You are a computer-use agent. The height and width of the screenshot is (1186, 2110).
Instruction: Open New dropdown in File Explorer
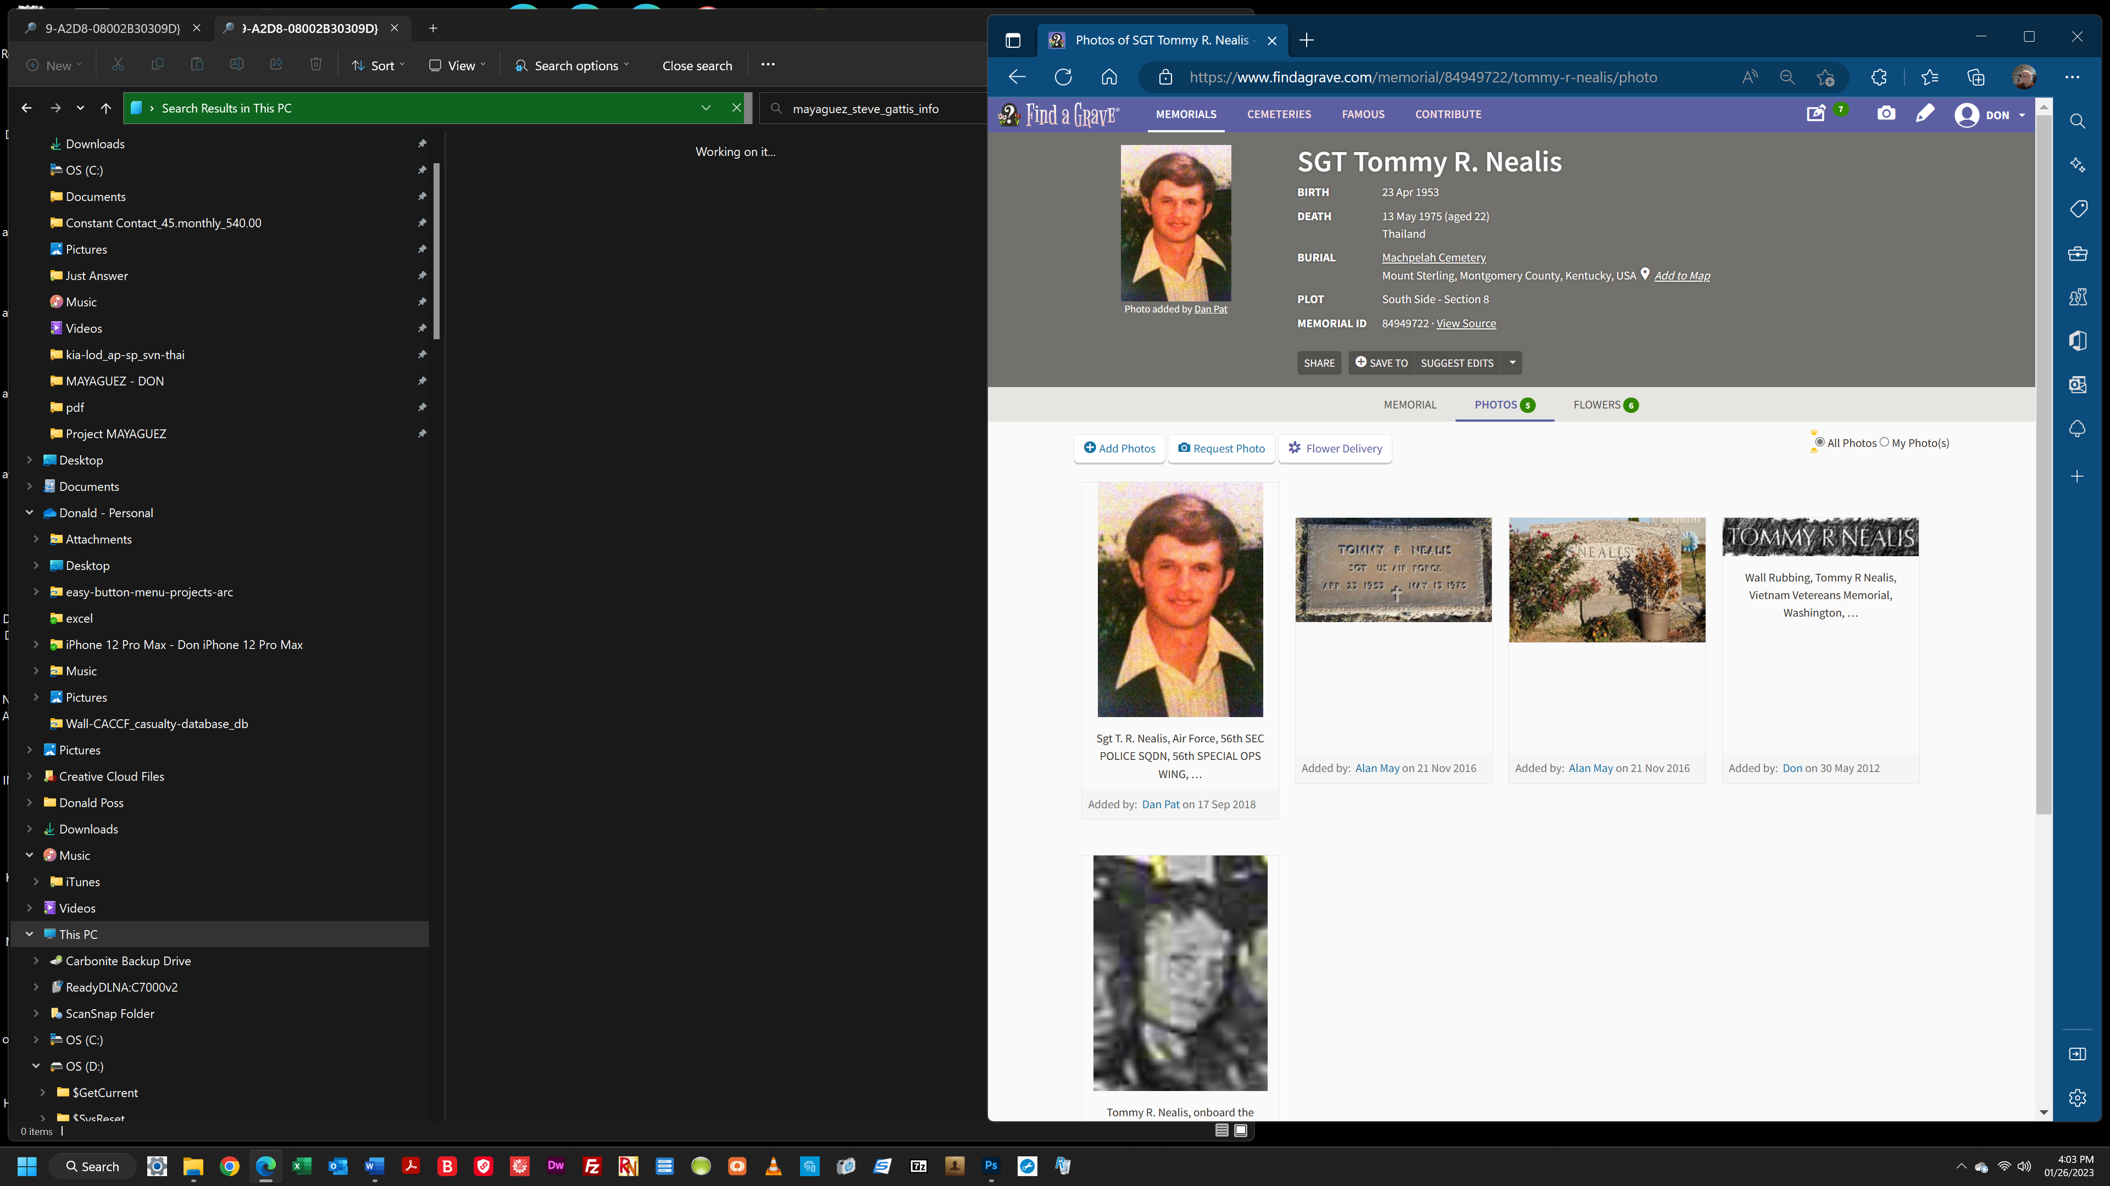click(54, 65)
